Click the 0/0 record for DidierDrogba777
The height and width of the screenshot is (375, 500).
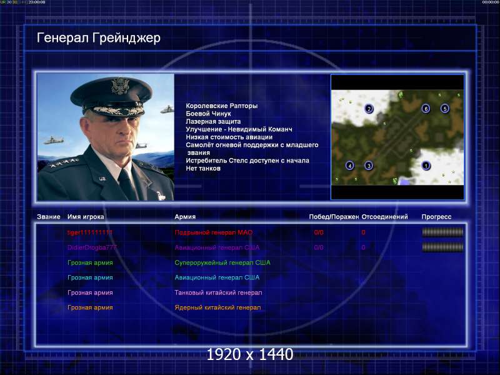(x=319, y=247)
